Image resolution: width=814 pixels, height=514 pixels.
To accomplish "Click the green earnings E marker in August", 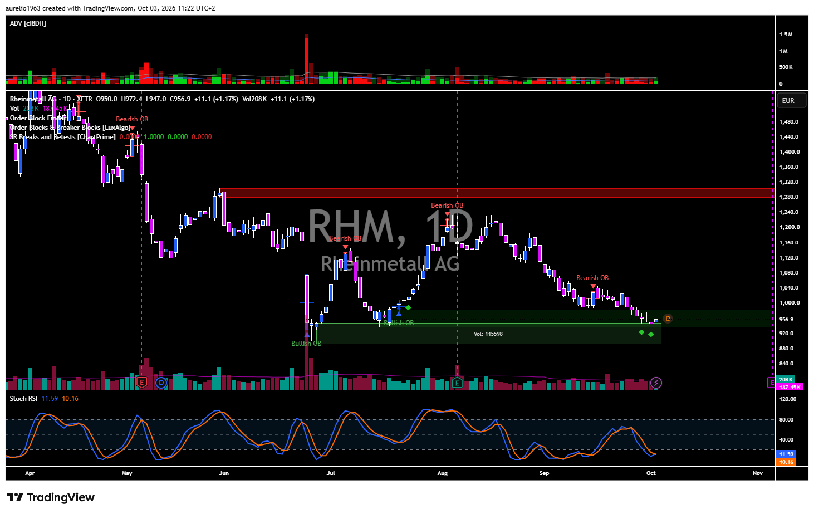I will [x=457, y=383].
